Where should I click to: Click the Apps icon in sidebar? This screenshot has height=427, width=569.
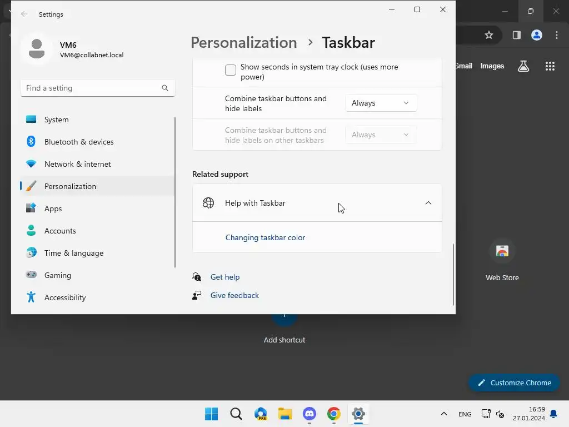point(31,208)
